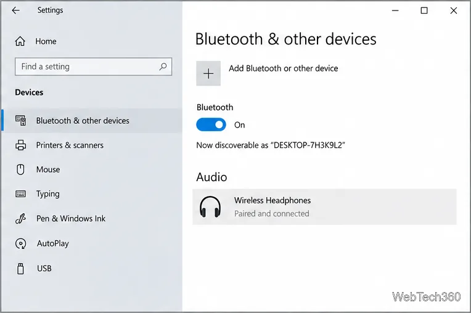Viewport: 471px width, 313px height.
Task: Minimize the Settings window
Action: [x=395, y=10]
